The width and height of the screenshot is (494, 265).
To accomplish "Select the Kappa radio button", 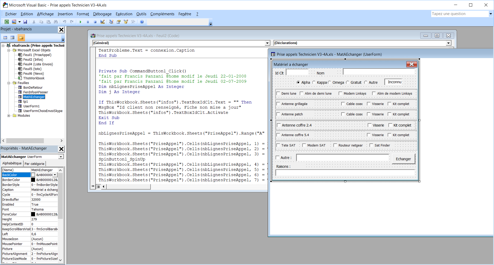I will (314, 82).
